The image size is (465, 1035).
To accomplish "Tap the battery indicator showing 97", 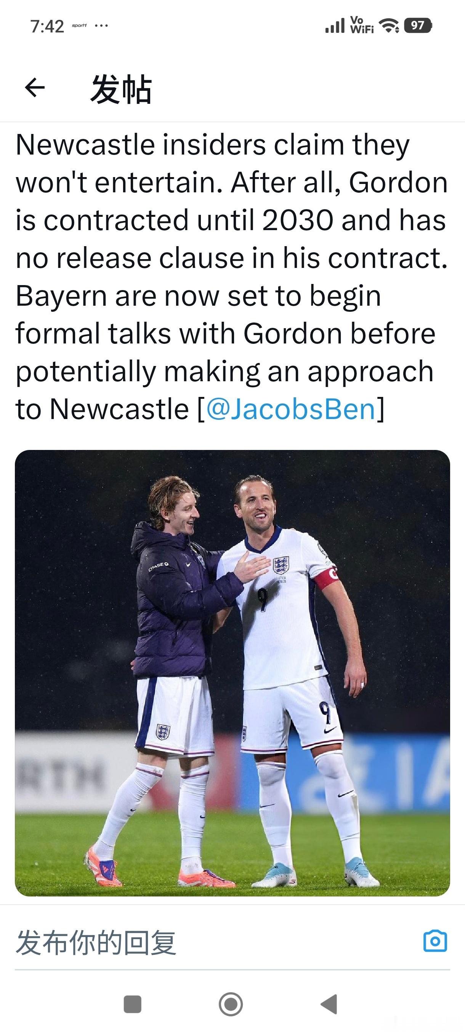I will tap(417, 26).
